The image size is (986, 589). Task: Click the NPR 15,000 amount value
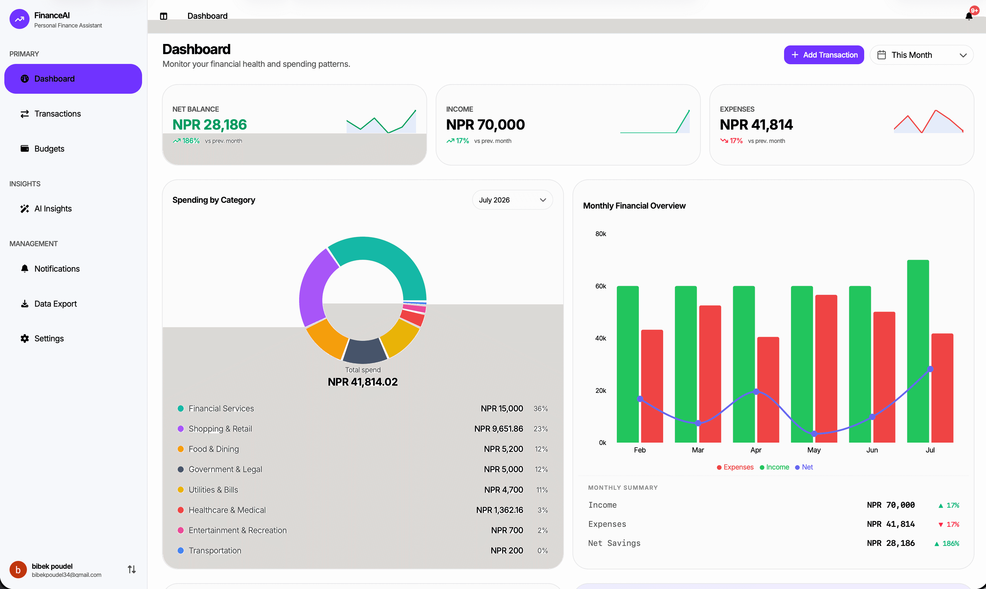tap(502, 408)
